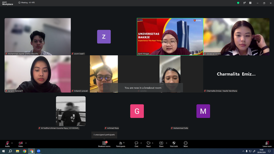Select Achmad Reza's pink G avatar

click(137, 111)
